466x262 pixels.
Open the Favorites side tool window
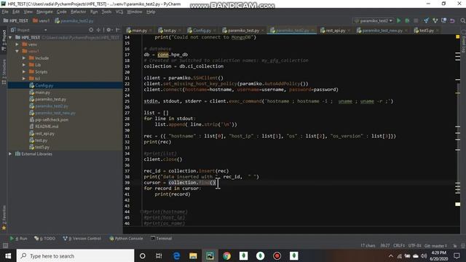pos(4,218)
